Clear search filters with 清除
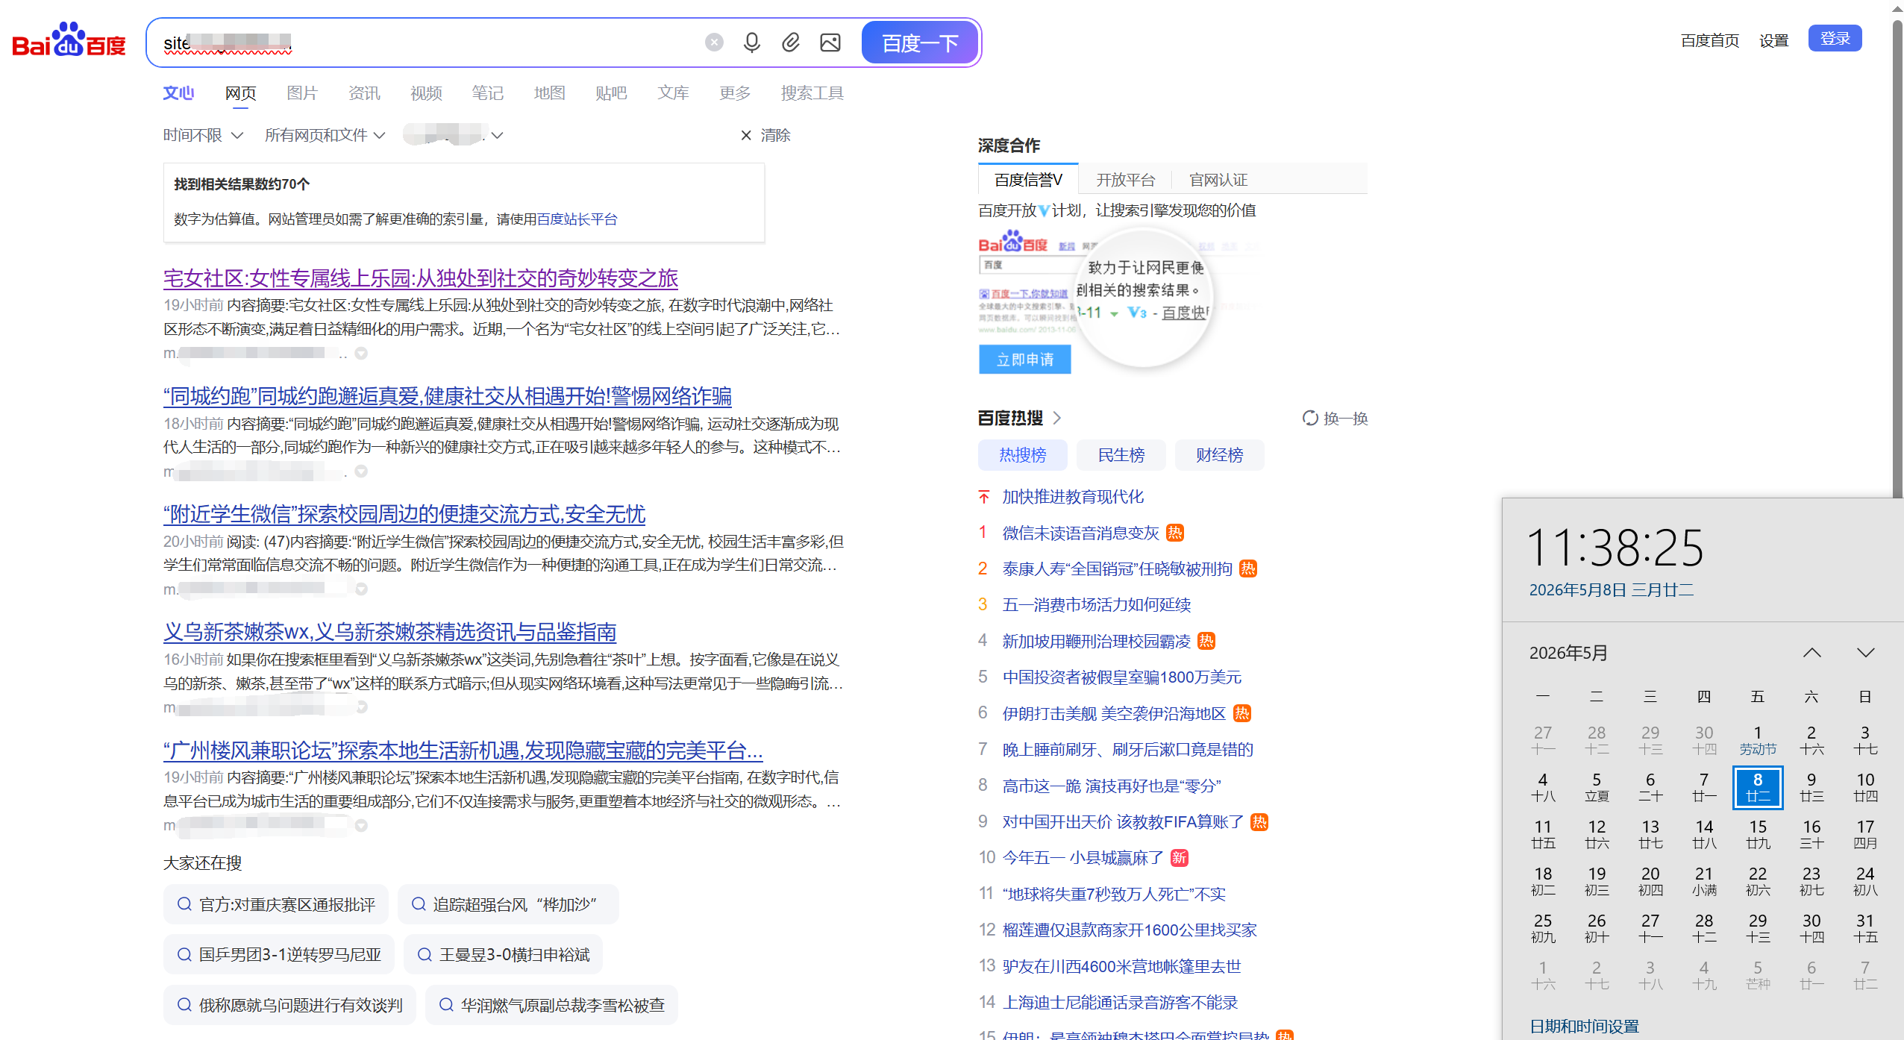 pos(765,135)
